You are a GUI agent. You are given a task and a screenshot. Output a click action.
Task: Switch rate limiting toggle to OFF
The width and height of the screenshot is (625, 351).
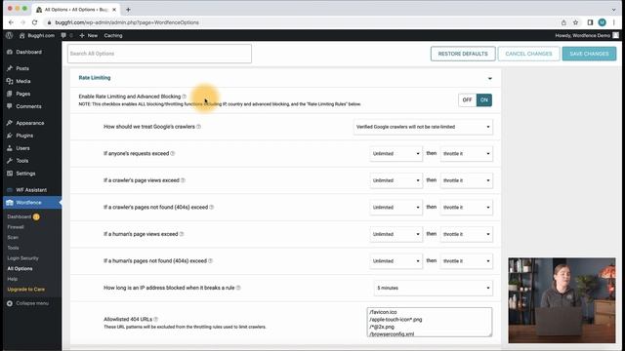(x=467, y=99)
